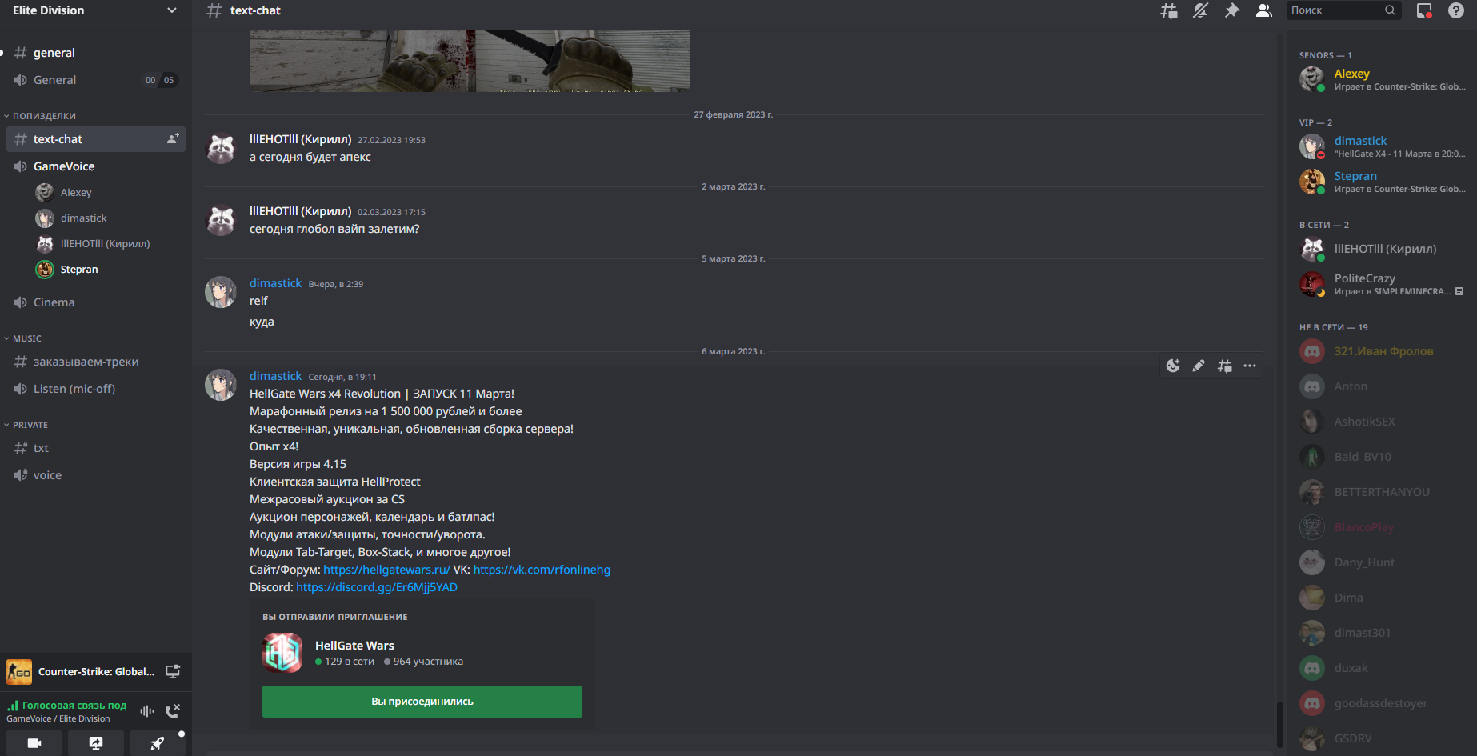Join the General voice channel

coord(95,80)
